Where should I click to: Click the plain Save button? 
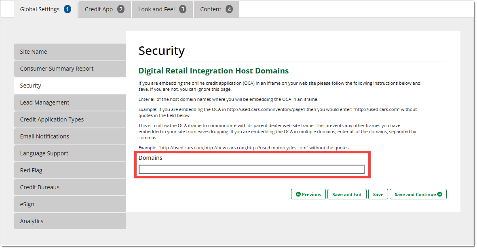click(378, 195)
